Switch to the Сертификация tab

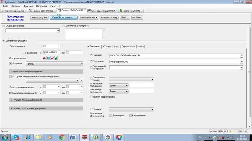pyautogui.click(x=128, y=47)
